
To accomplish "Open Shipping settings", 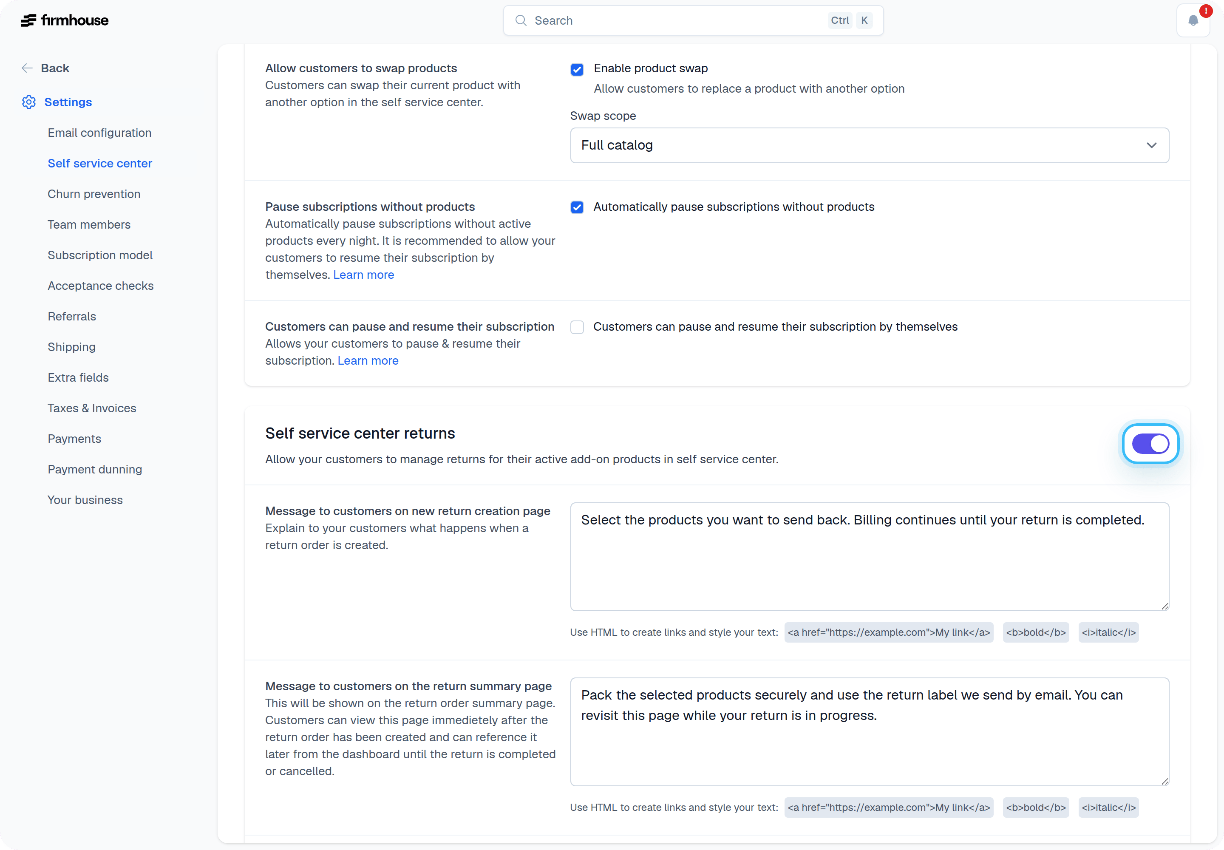I will click(71, 347).
